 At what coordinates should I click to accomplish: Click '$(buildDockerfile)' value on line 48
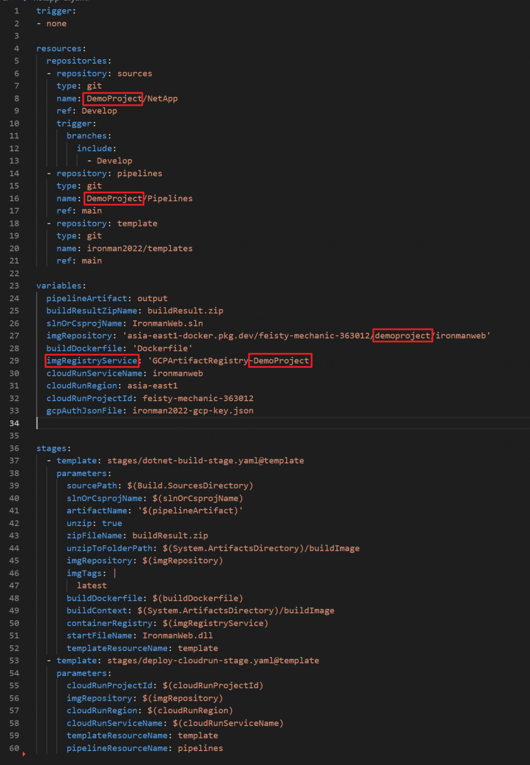(198, 599)
